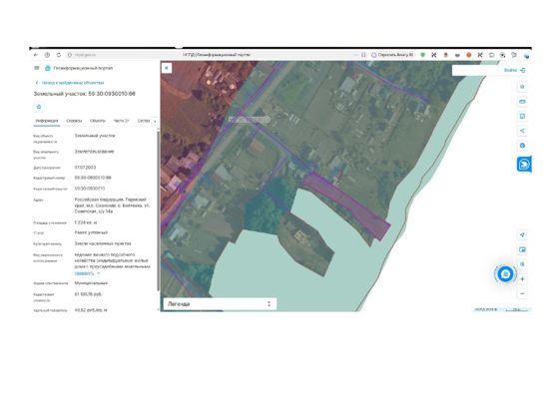This screenshot has width=559, height=395.
Task: Click the ruler measurement tool icon
Action: (x=522, y=102)
